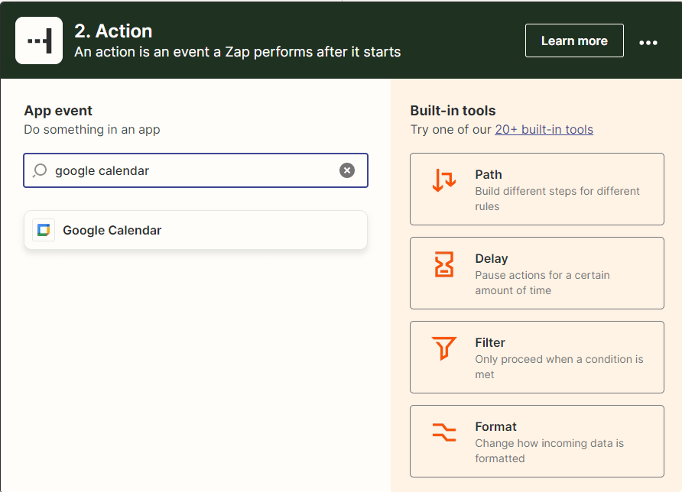Click the Filter funnel icon
Image resolution: width=682 pixels, height=492 pixels.
[x=444, y=348]
